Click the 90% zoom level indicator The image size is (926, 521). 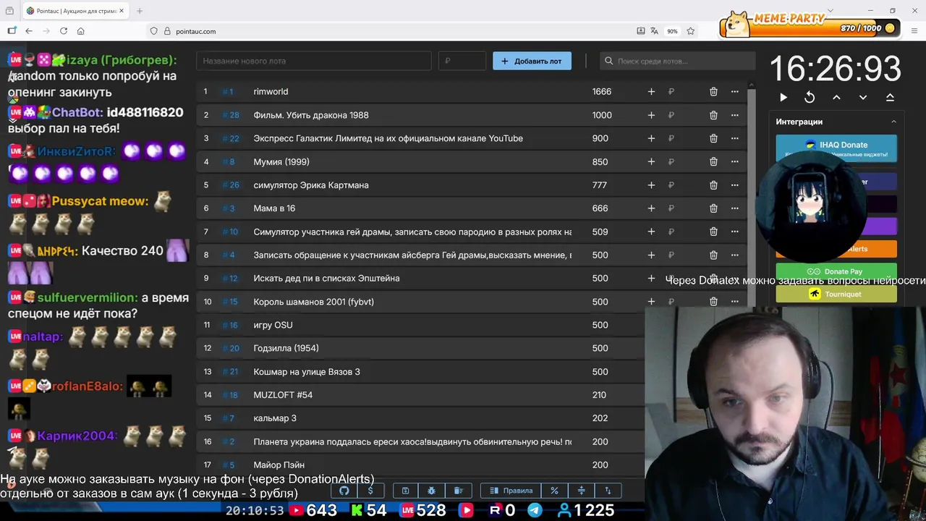point(672,31)
